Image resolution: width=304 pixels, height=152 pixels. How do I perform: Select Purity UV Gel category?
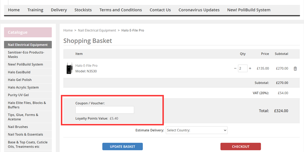[x=18, y=95]
